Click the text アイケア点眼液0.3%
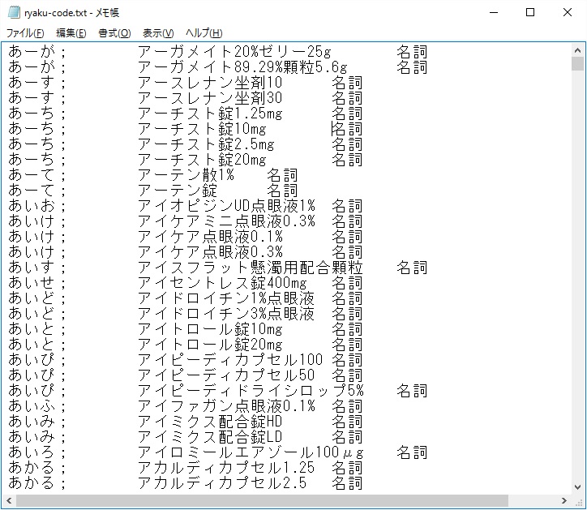Screen dimensions: 587x510 pyautogui.click(x=210, y=252)
